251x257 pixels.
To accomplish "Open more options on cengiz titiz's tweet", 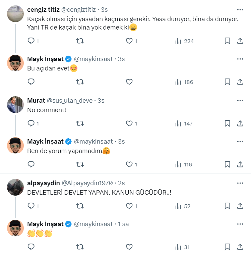I will [240, 10].
